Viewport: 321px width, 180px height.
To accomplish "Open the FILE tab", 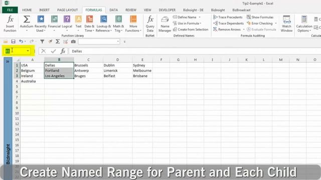I will click(10, 10).
